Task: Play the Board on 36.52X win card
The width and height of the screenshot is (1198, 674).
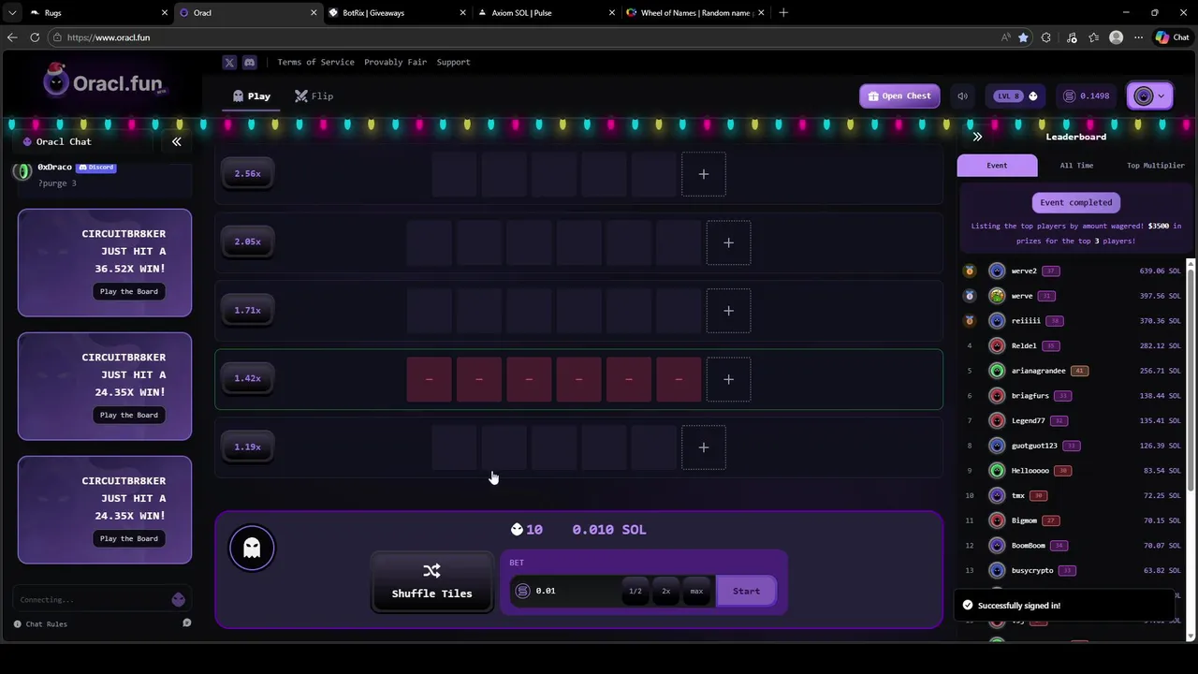Action: coord(129,291)
